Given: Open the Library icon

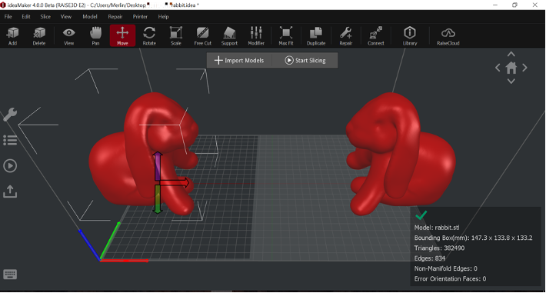Looking at the screenshot, I should tap(410, 36).
